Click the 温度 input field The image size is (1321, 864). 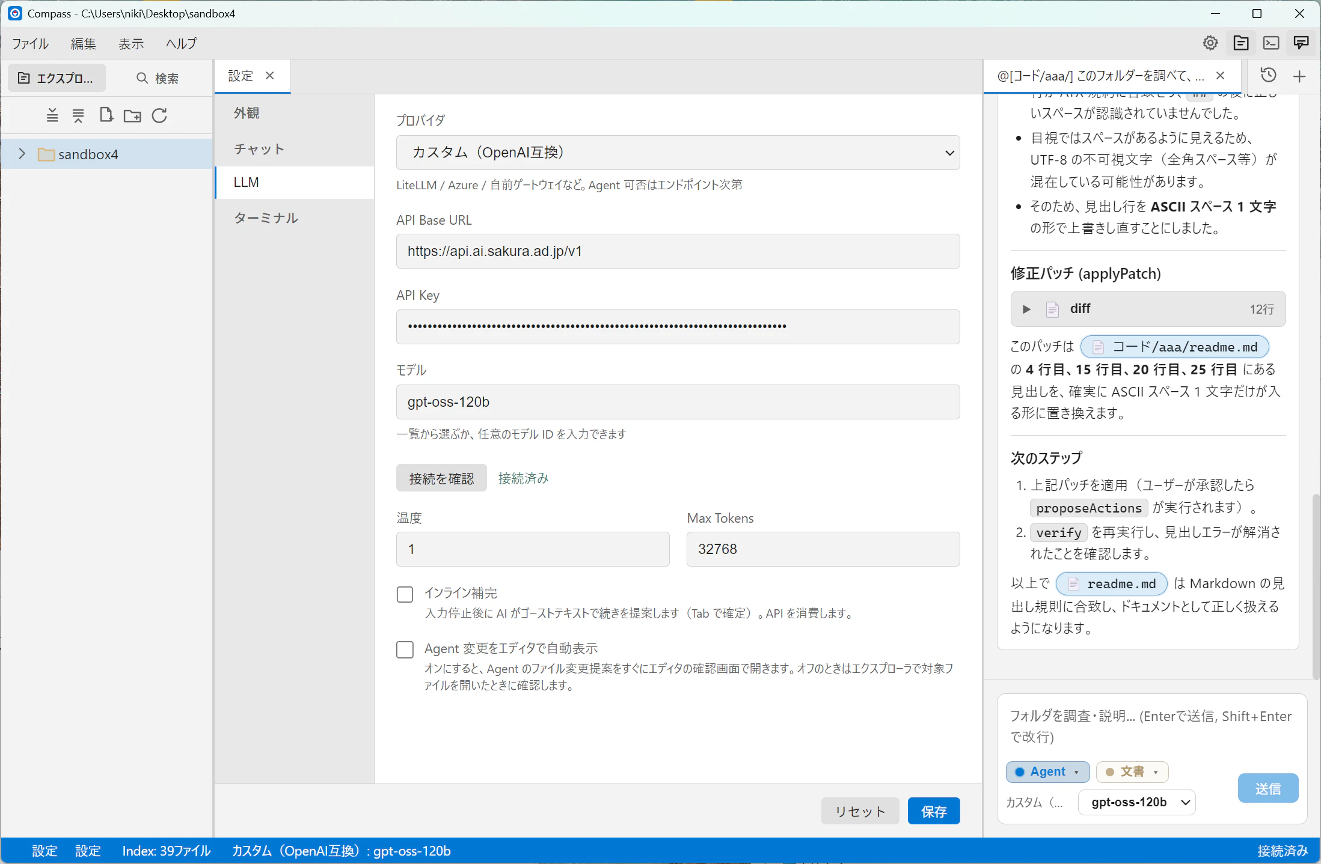pos(533,549)
